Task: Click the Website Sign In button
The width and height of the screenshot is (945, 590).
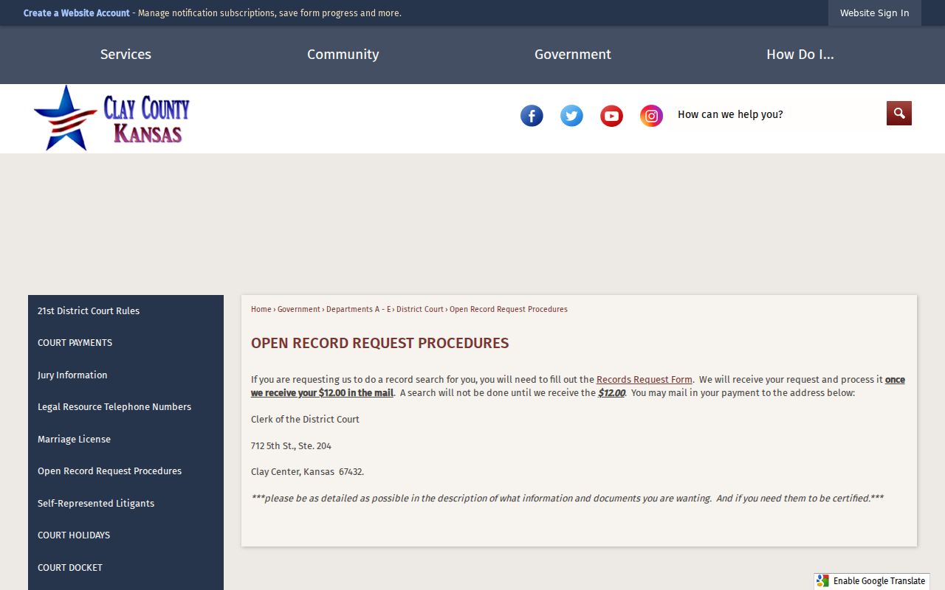Action: tap(875, 13)
